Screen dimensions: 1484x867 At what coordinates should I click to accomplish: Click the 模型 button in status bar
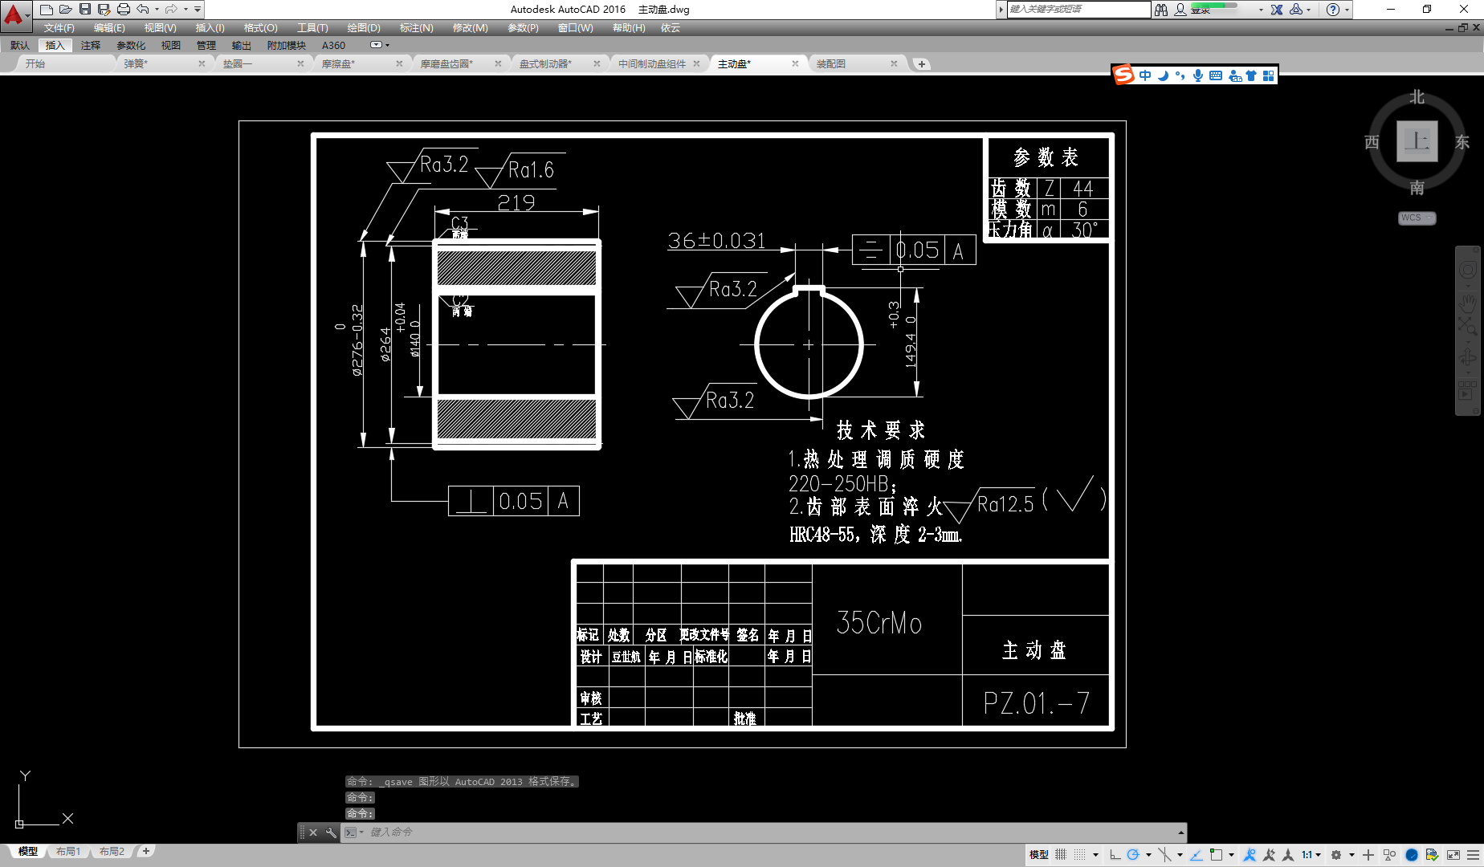click(1038, 854)
